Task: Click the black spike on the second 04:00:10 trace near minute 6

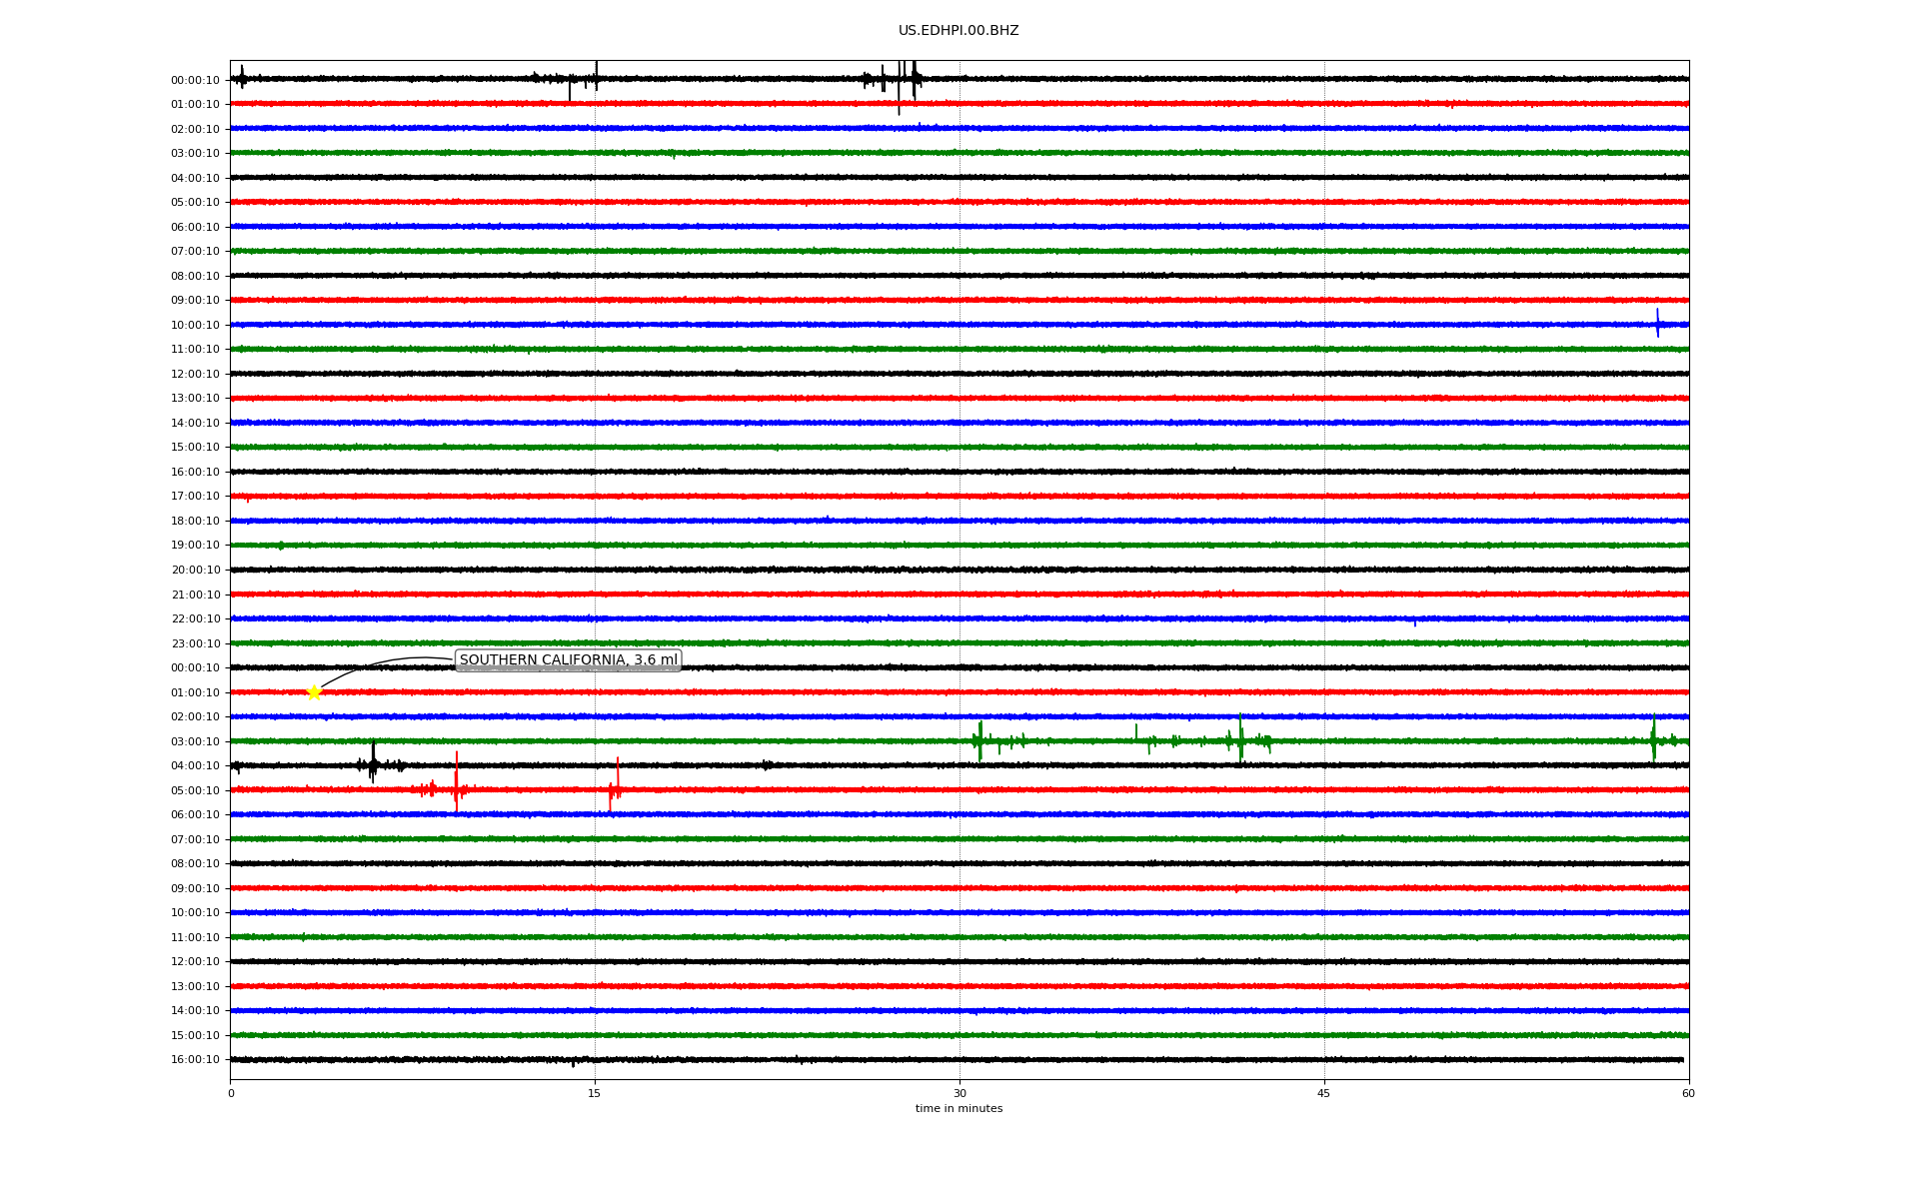Action: (373, 761)
